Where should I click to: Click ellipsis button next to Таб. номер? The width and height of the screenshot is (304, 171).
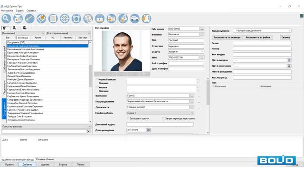202,29
